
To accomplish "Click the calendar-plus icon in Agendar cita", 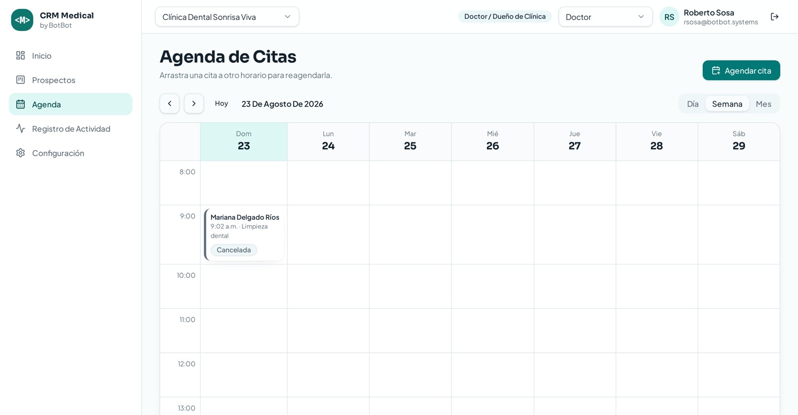I will [716, 71].
